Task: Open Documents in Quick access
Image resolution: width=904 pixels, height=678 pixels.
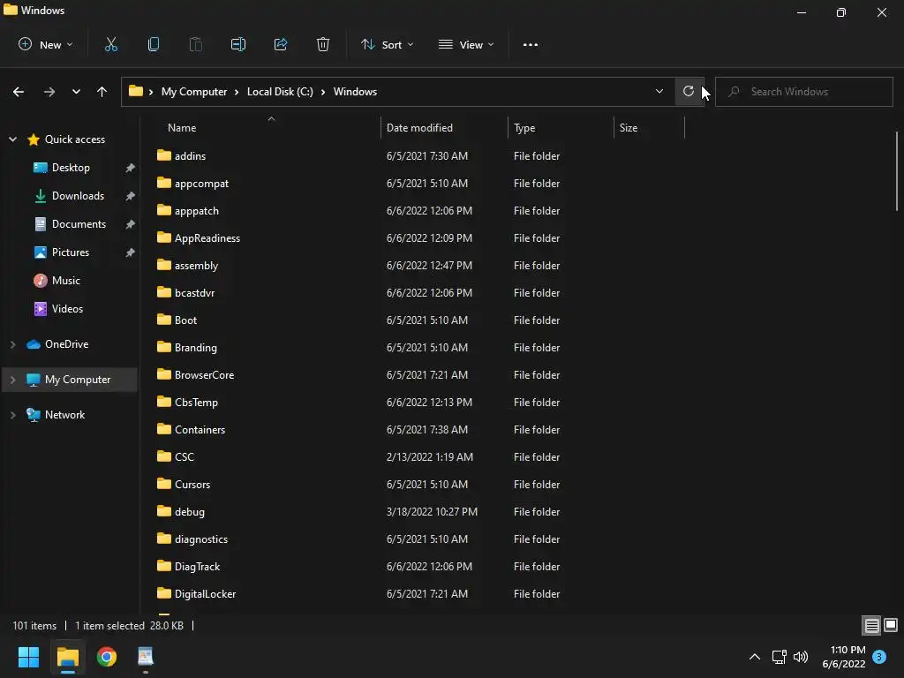Action: [79, 224]
